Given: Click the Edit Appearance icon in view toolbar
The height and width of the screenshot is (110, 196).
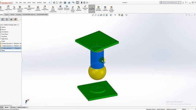Looking at the screenshot, I should (x=119, y=15).
